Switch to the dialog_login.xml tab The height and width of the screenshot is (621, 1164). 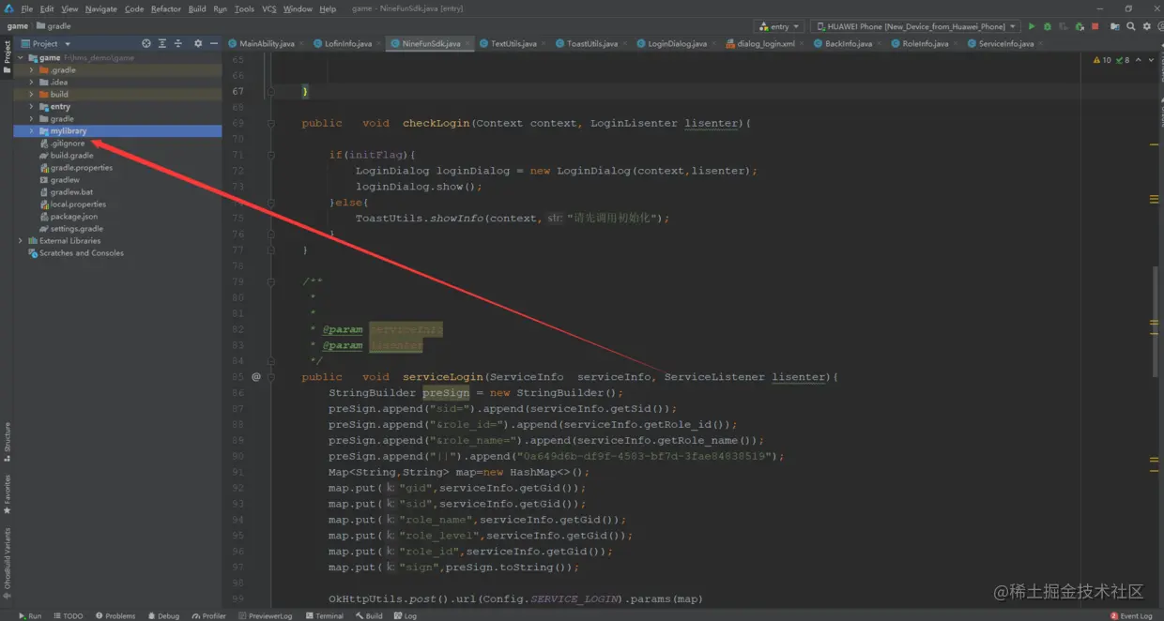click(x=766, y=43)
